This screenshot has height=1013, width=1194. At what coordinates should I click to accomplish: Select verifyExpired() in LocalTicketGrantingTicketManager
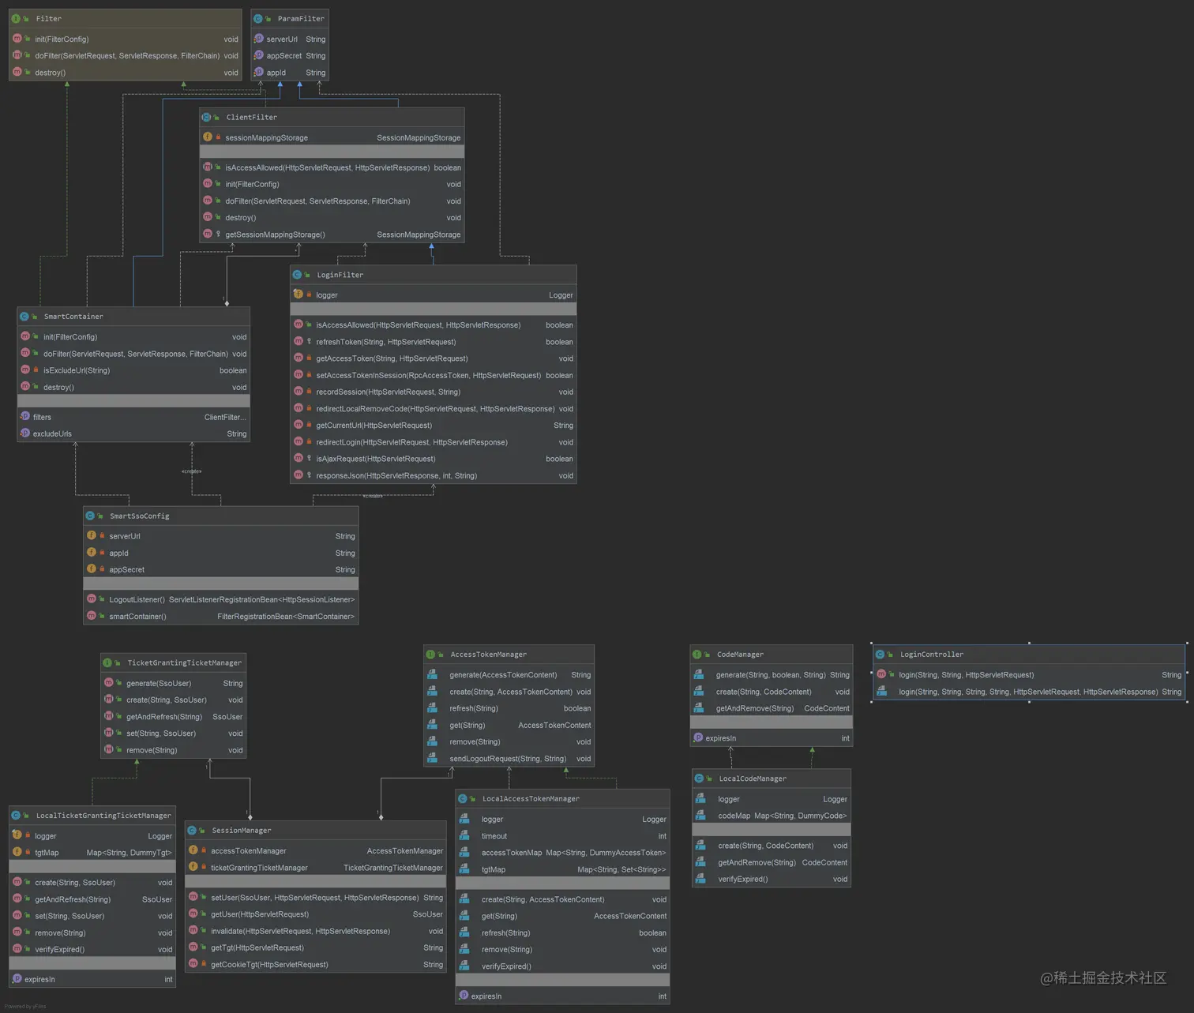tap(92, 949)
